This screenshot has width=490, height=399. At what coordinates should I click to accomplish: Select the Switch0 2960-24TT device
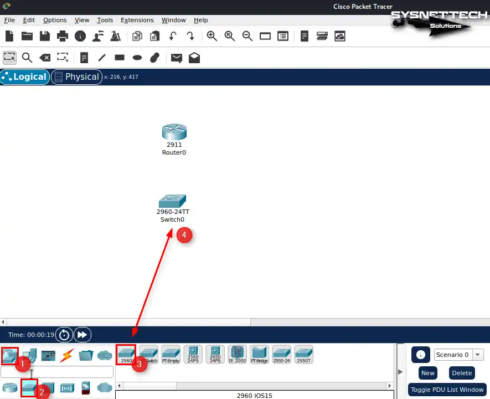(x=173, y=201)
